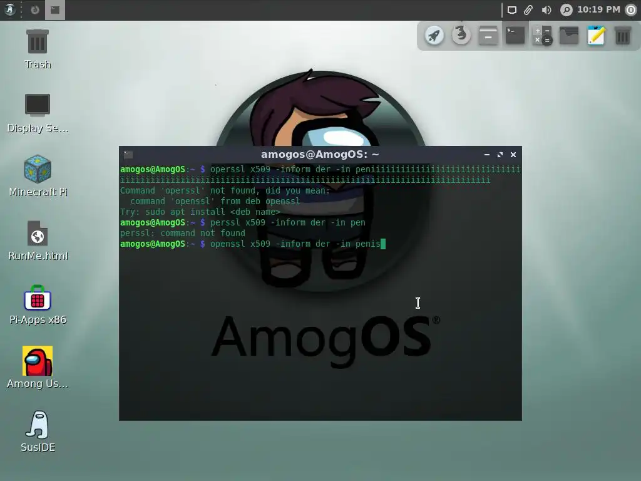The image size is (641, 481).
Task: Click the terminal title amogos@AmogOS: ~
Action: click(x=320, y=155)
